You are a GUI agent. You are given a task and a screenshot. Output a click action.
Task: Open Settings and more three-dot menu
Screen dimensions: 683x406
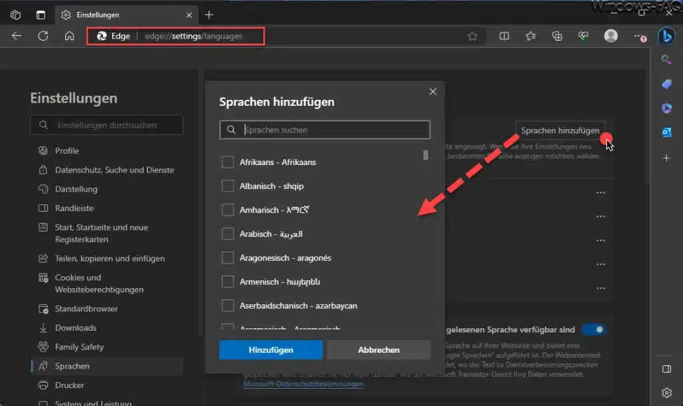point(640,37)
